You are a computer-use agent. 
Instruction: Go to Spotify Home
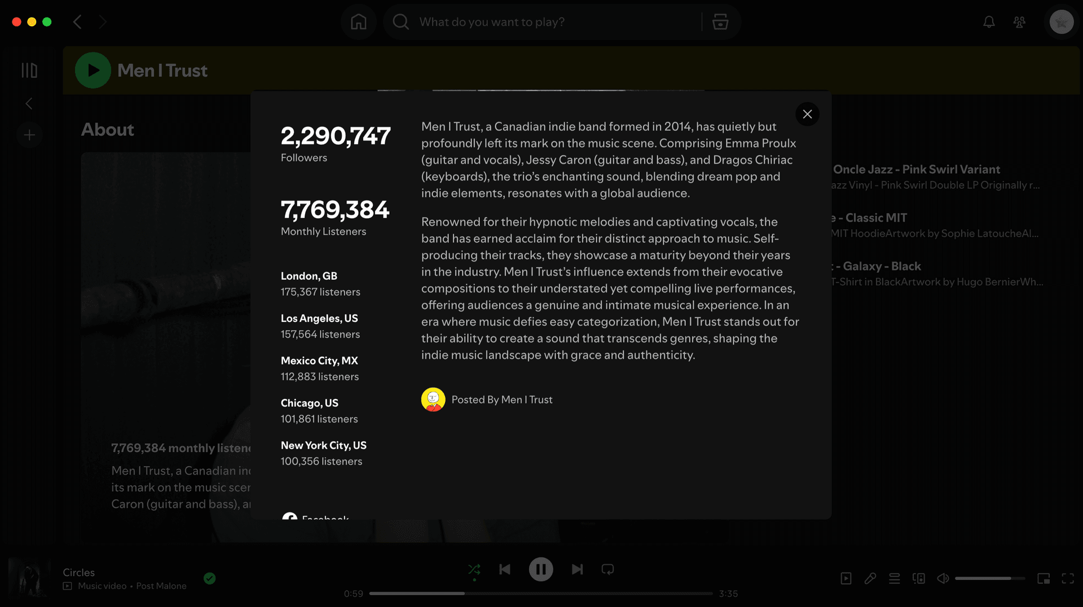358,22
